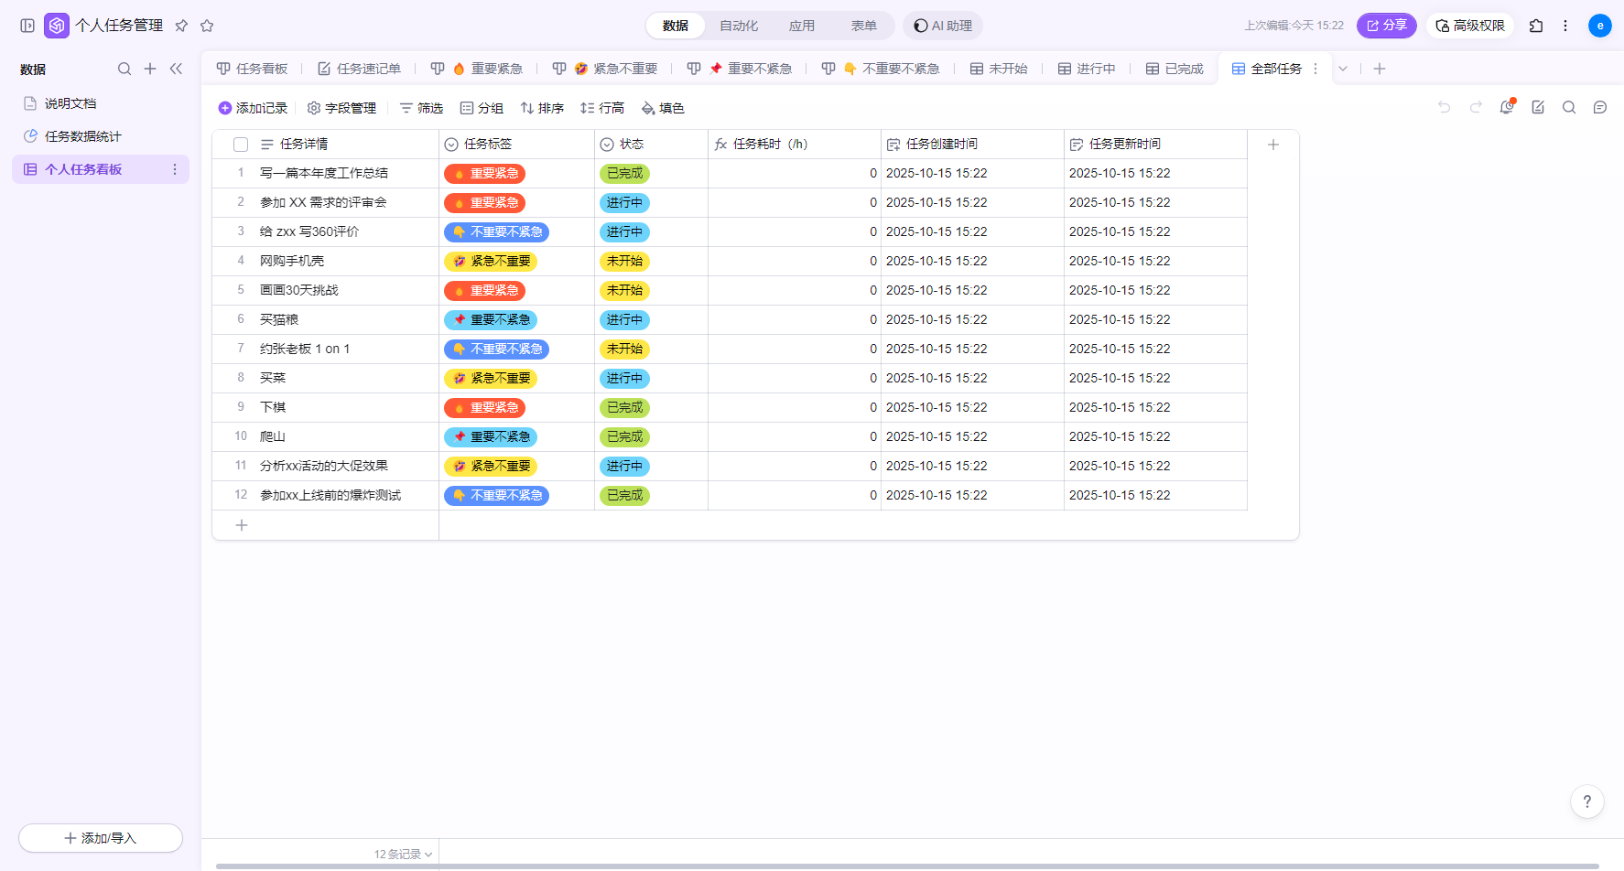Switch to the 自动化 tab
Screen dimensions: 1624x871
point(738,26)
